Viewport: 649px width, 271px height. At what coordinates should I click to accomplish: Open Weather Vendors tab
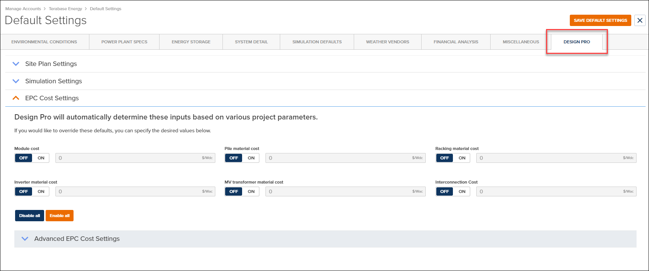[x=387, y=42]
